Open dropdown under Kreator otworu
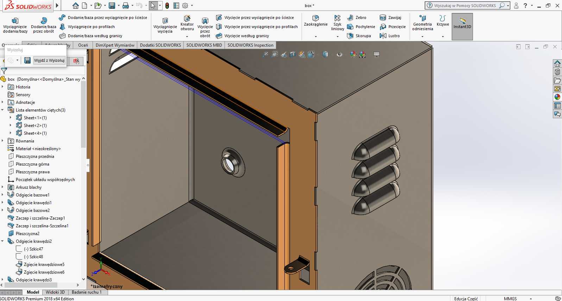Image resolution: width=562 pixels, height=301 pixels. coord(187,36)
